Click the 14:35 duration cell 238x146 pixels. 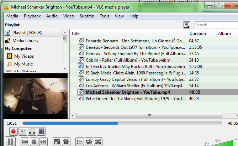194,73
